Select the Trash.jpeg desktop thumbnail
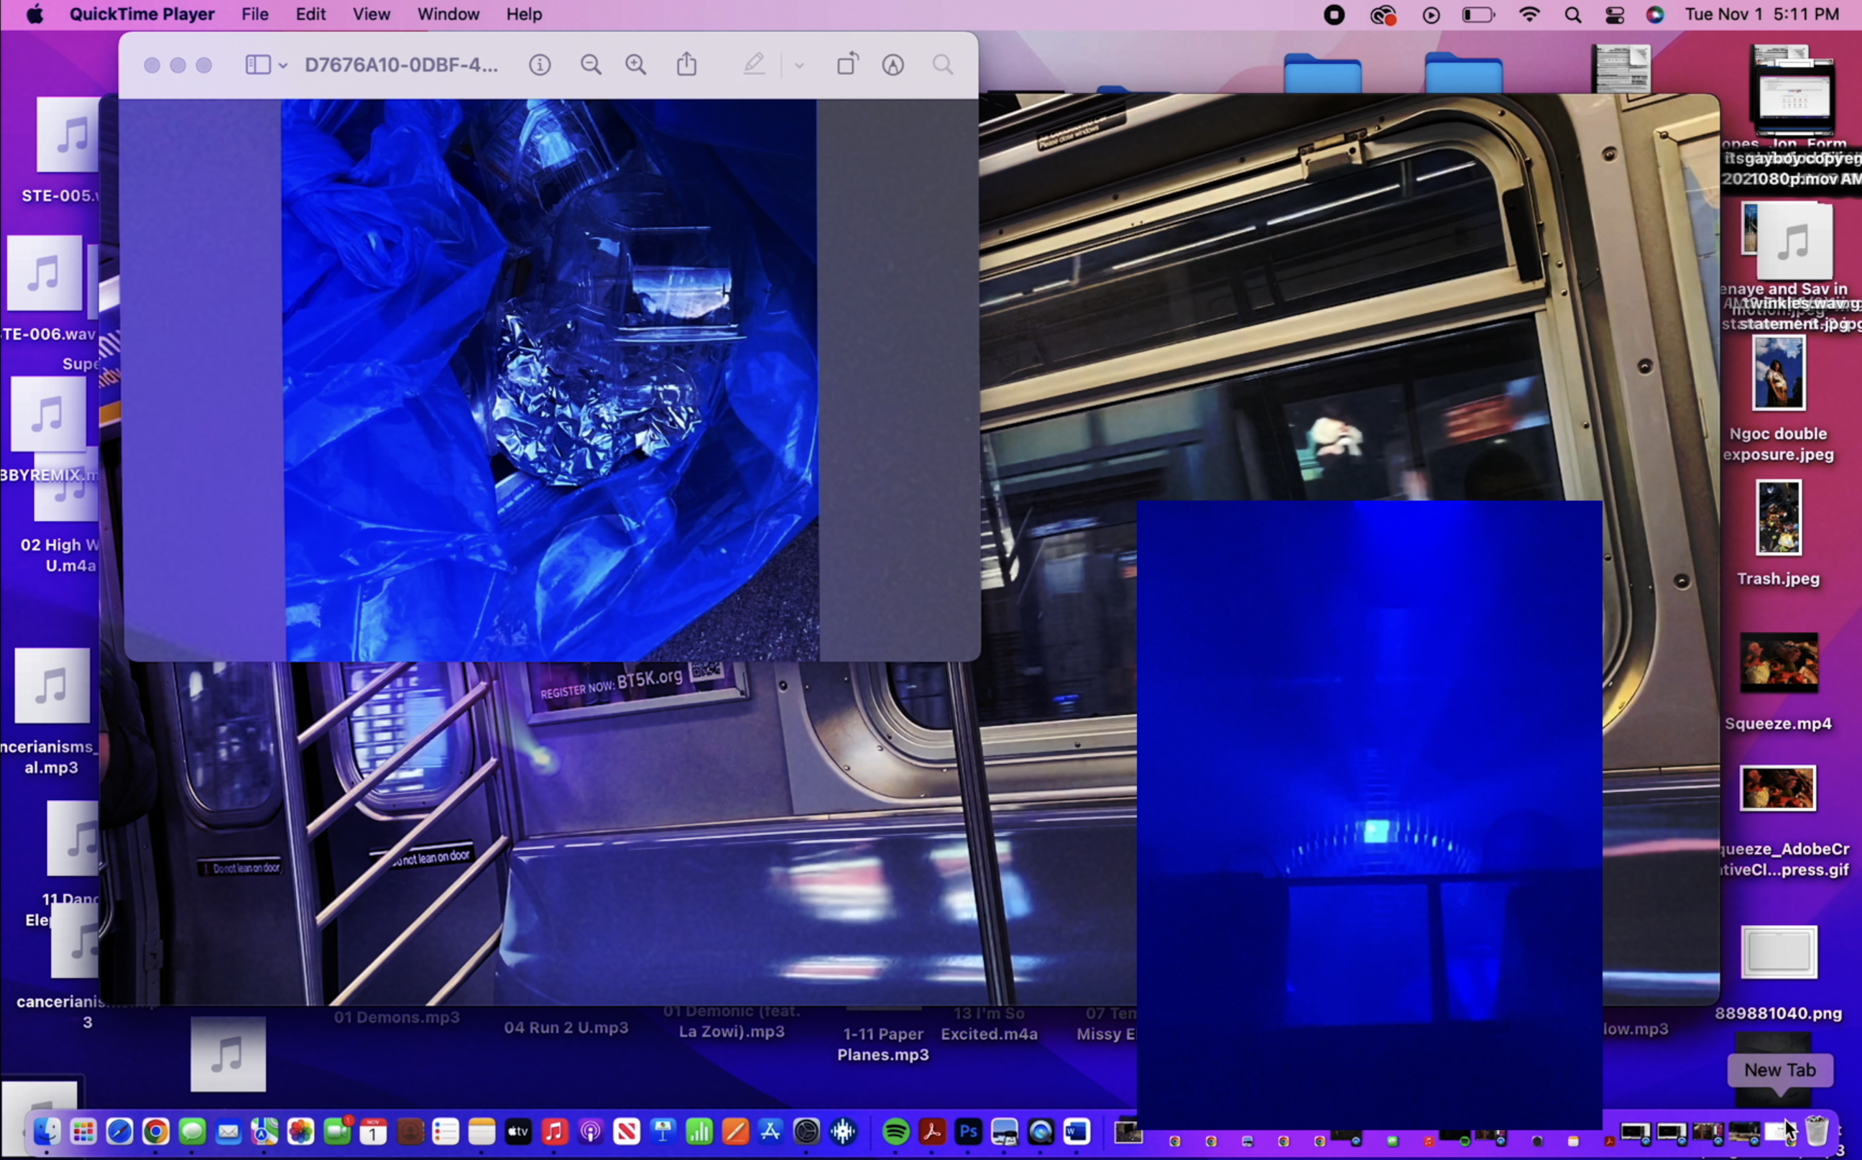The image size is (1862, 1160). 1779,518
